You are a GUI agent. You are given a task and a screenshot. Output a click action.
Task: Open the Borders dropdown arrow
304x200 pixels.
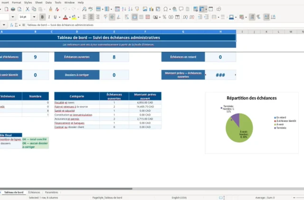(x=218, y=17)
